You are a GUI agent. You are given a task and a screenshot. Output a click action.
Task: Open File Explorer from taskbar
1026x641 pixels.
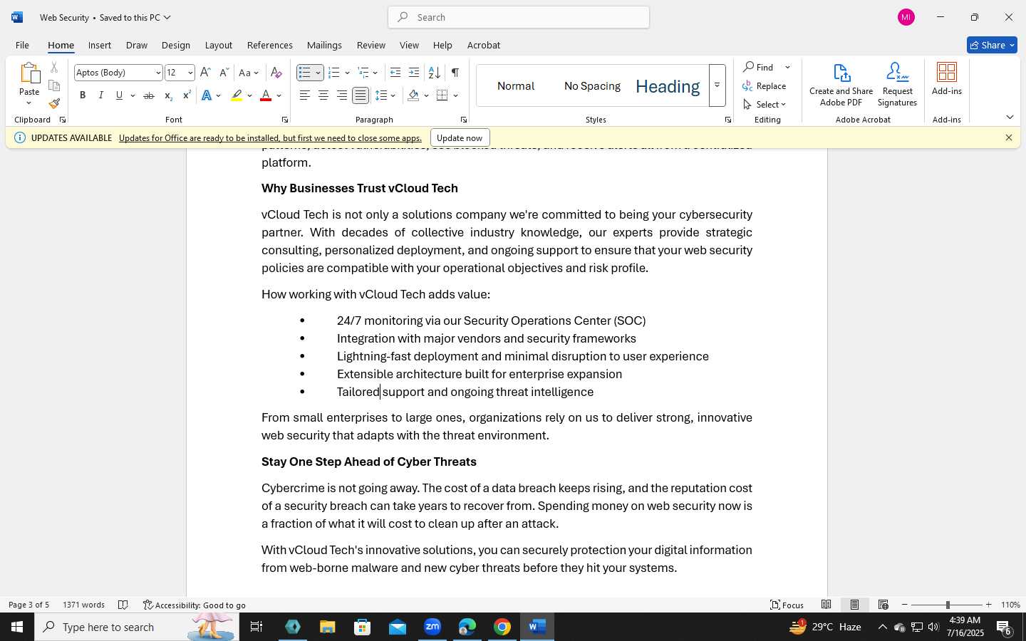tap(328, 627)
